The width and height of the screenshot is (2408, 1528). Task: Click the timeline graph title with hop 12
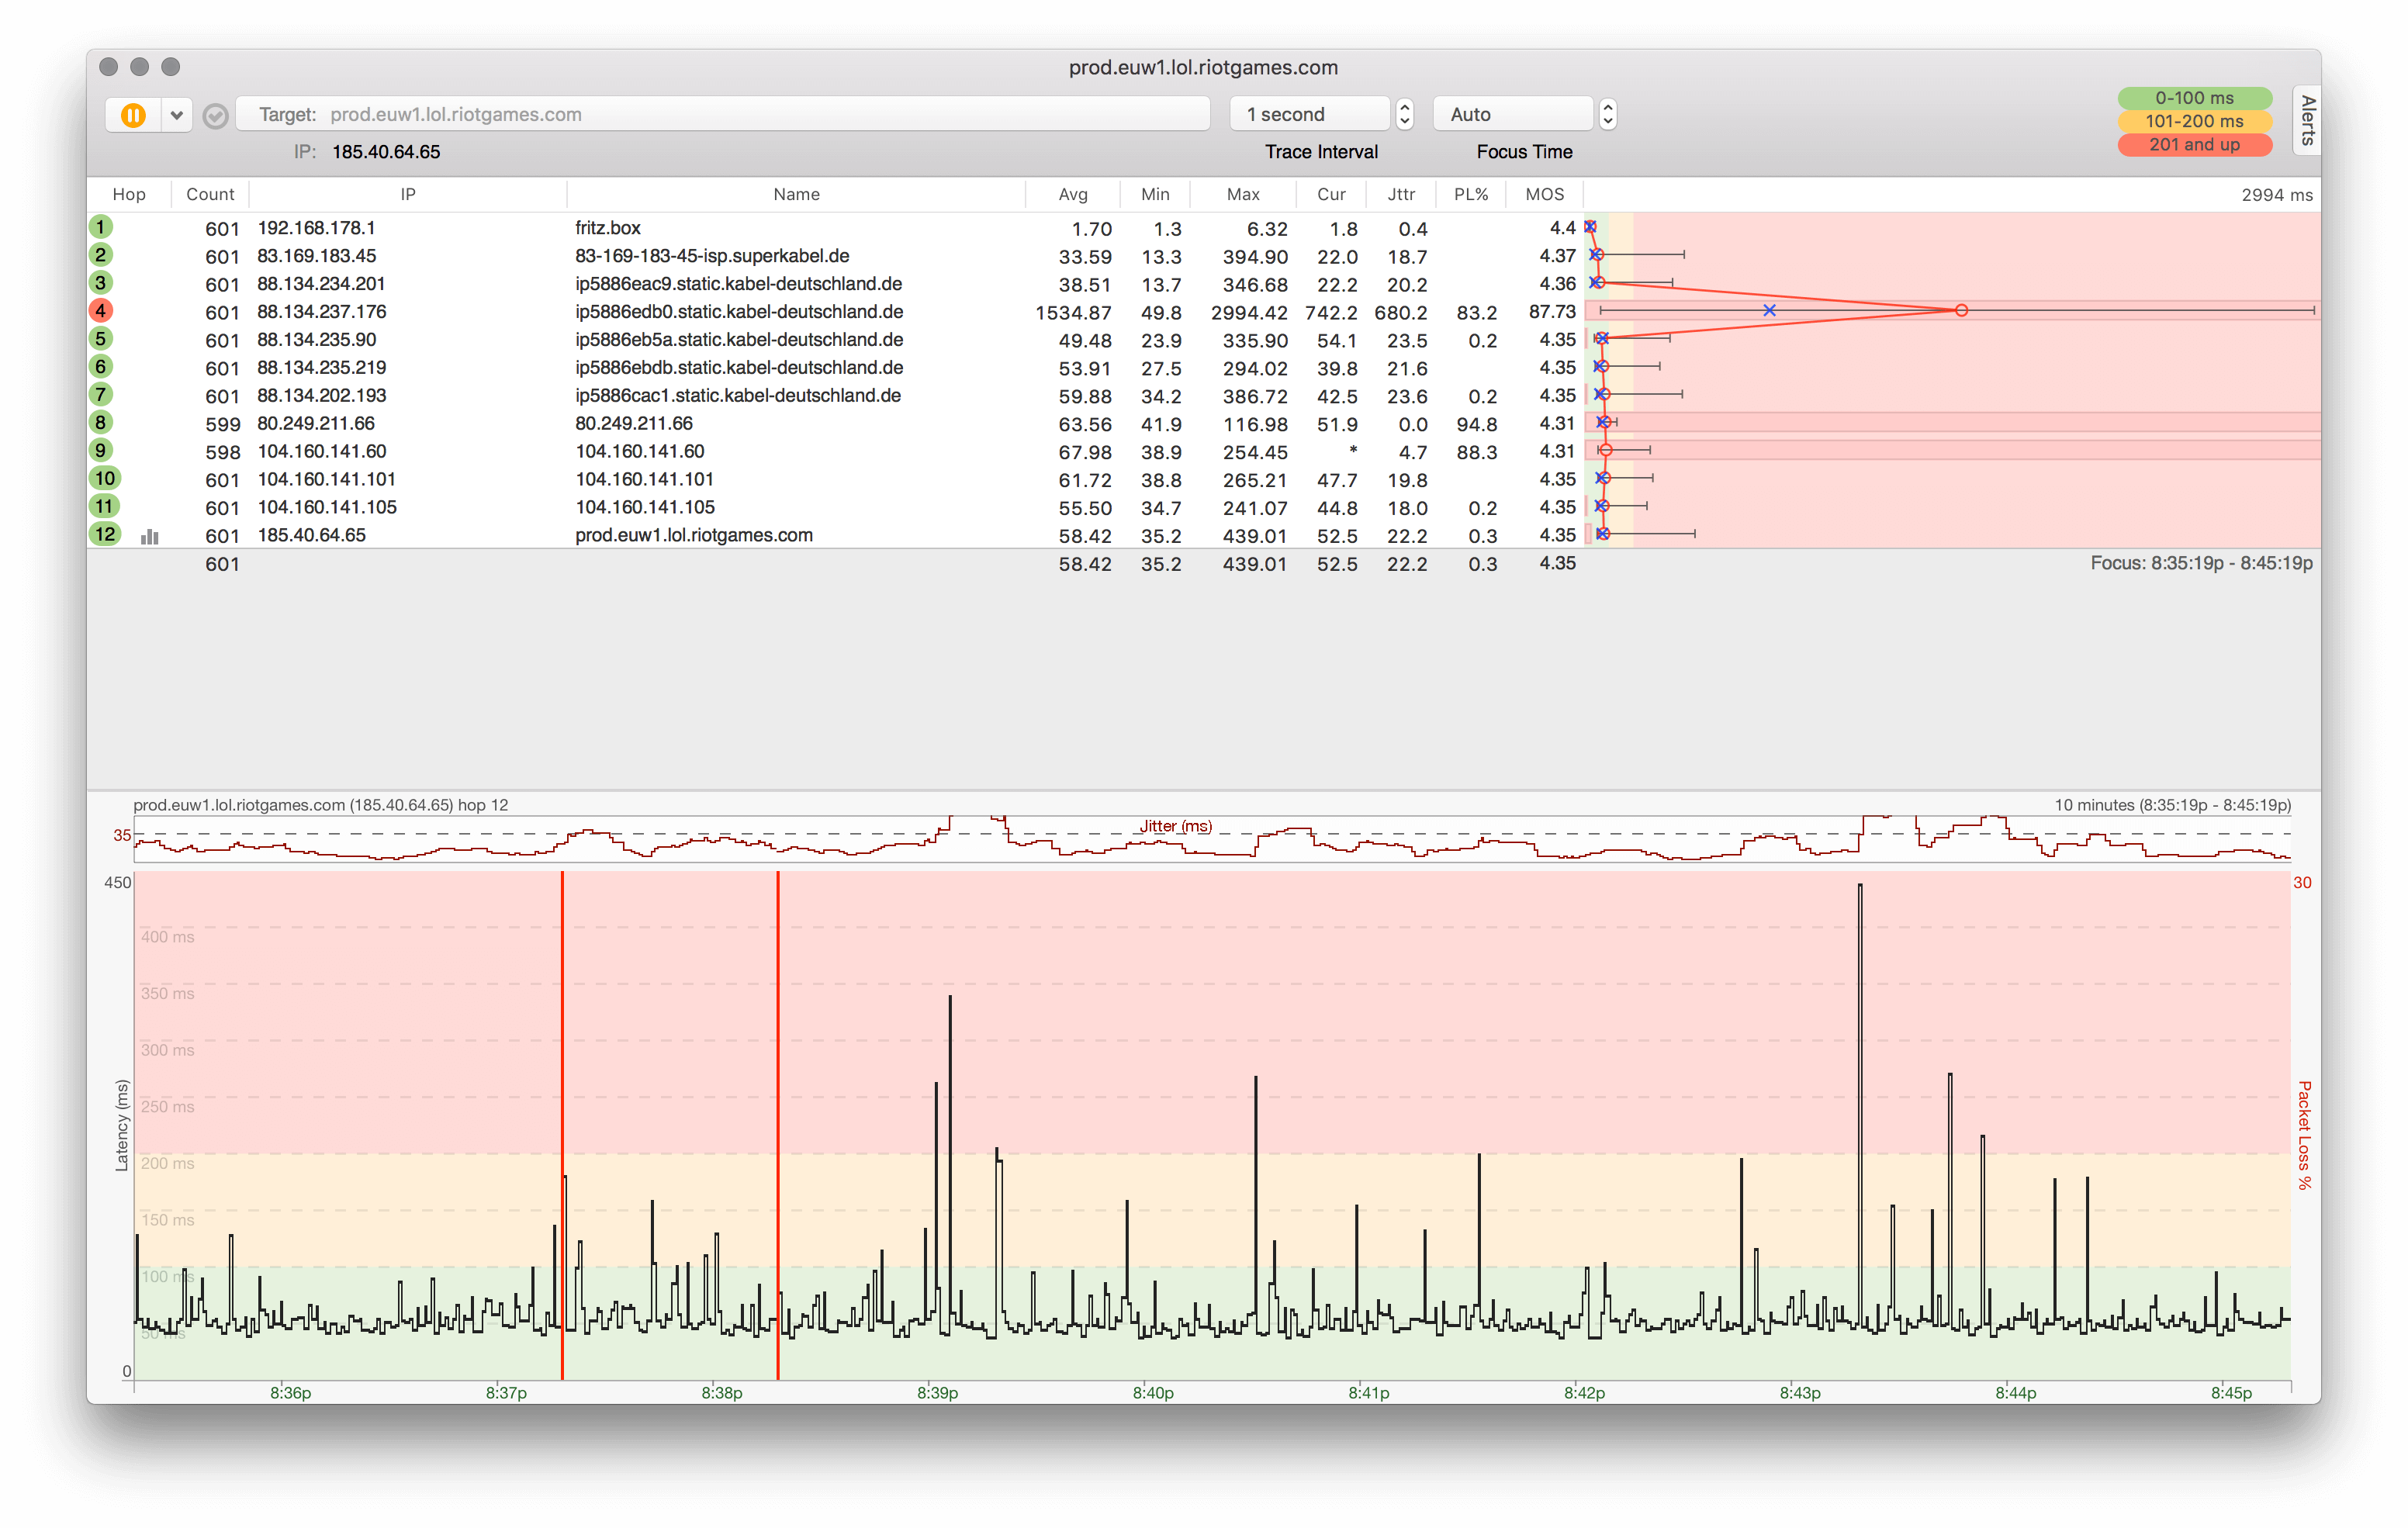click(x=321, y=805)
